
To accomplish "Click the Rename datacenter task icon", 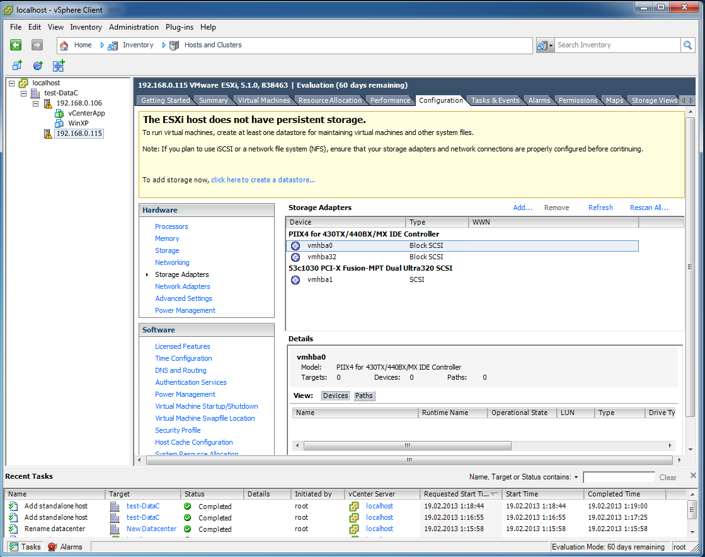I will [x=13, y=529].
